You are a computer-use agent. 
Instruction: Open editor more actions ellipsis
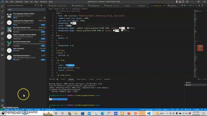coord(205,5)
